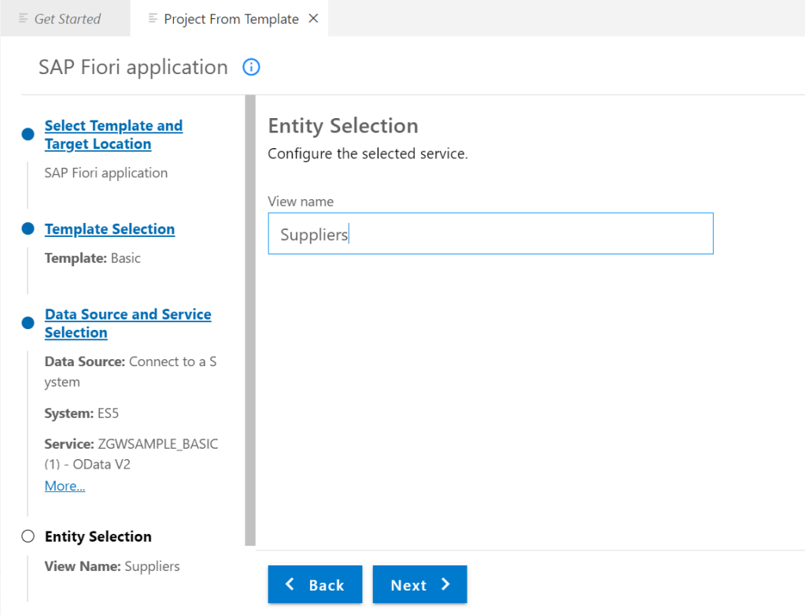Viewport: 805px width, 615px height.
Task: Click the Template Selection step bullet circle
Action: 28,229
